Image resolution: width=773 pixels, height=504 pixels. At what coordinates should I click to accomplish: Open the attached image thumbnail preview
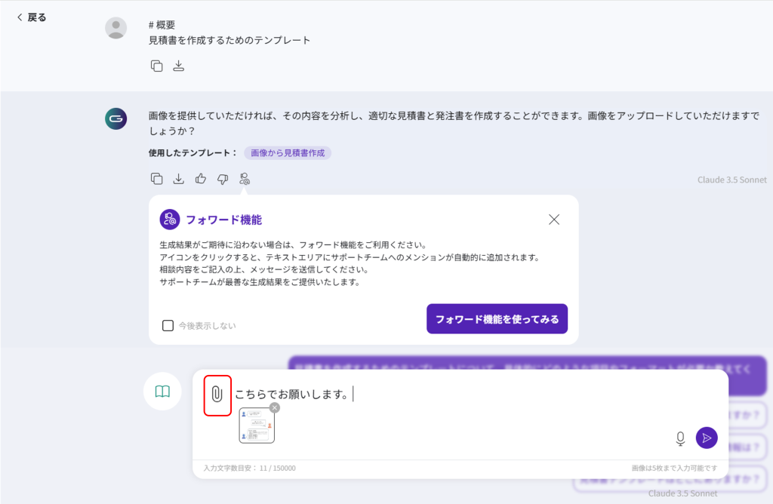256,426
